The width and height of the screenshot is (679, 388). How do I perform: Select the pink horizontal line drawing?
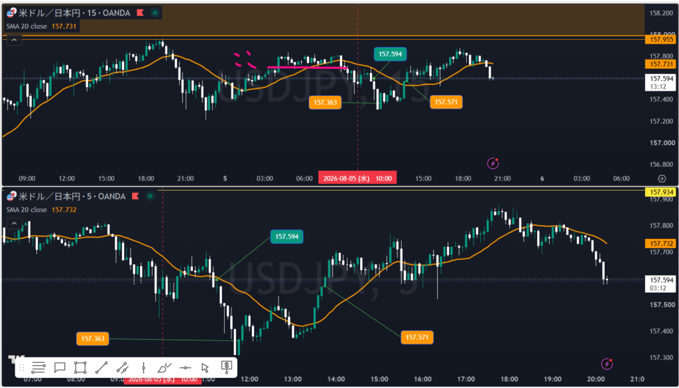(306, 68)
